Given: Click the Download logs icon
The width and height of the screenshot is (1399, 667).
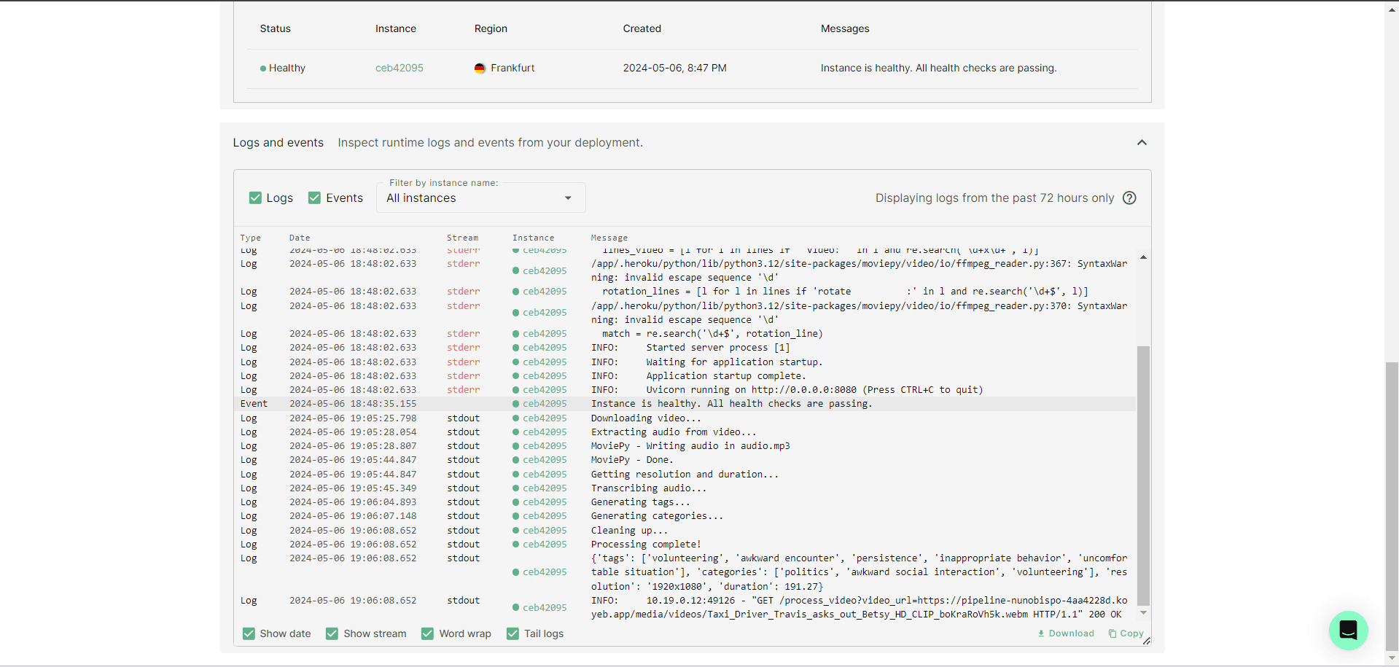Looking at the screenshot, I should pyautogui.click(x=1041, y=633).
